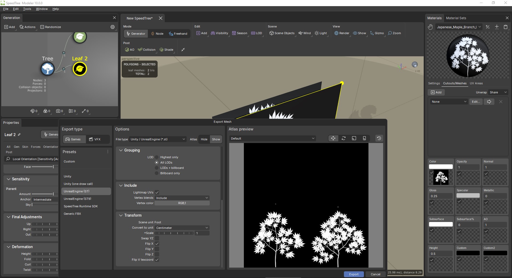Click Hide atlas button
Image resolution: width=512 pixels, height=278 pixels.
coord(204,139)
